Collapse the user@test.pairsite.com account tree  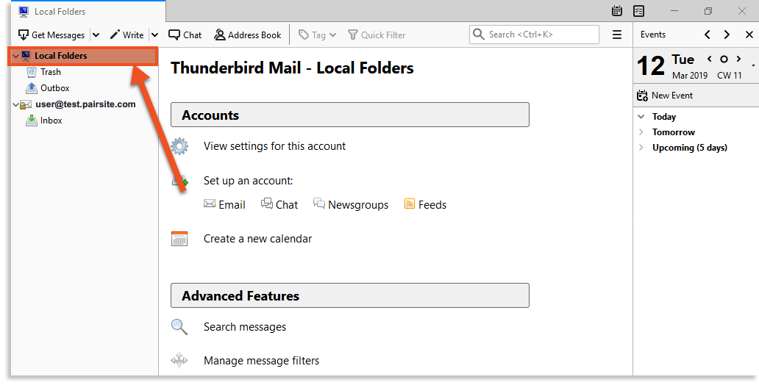click(x=16, y=104)
